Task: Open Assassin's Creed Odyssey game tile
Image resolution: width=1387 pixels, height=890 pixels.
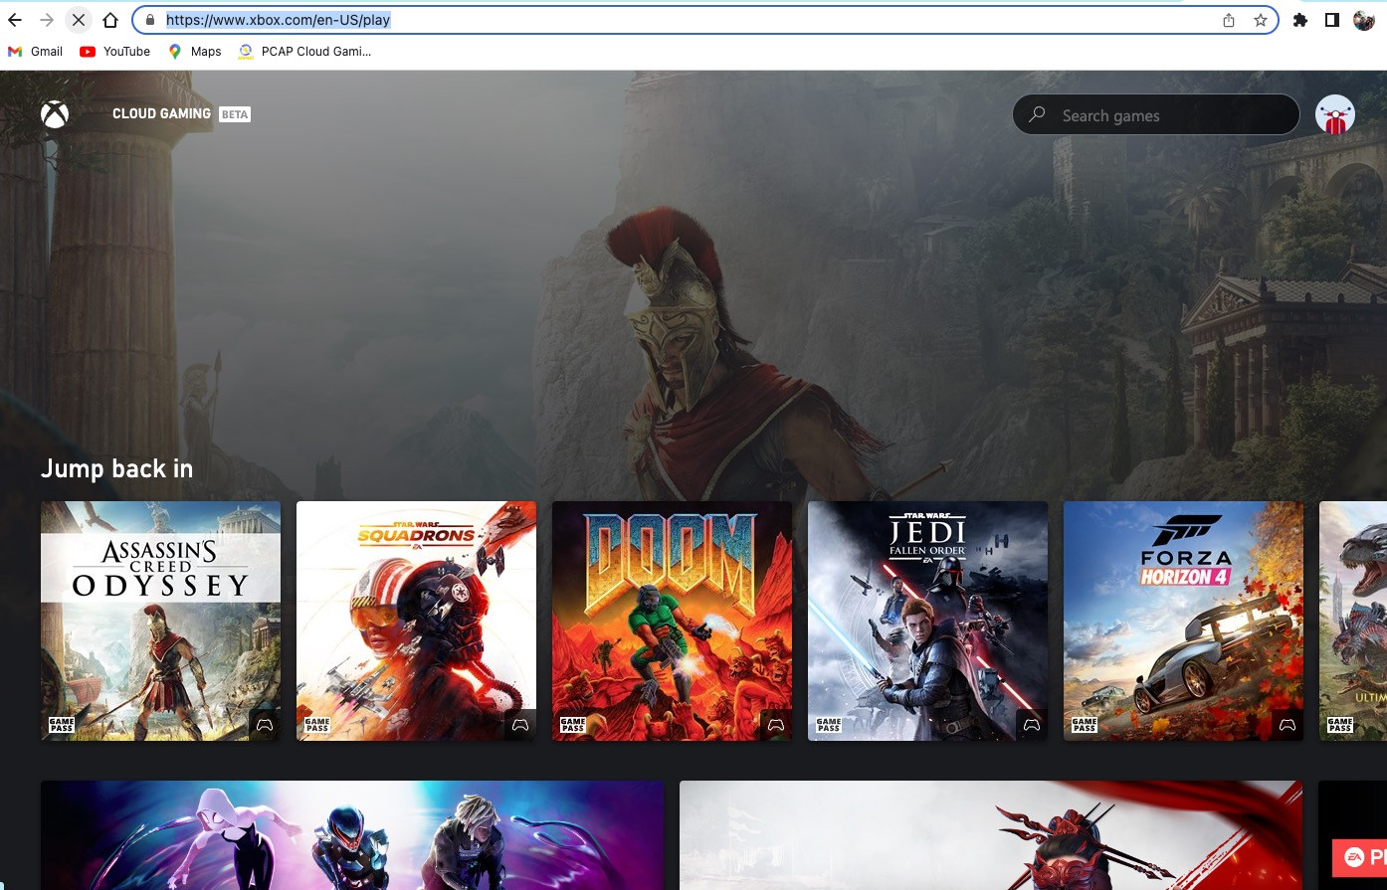Action: 160,621
